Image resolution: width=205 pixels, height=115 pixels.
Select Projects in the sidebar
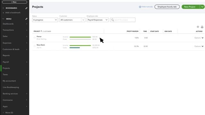[x=6, y=68]
